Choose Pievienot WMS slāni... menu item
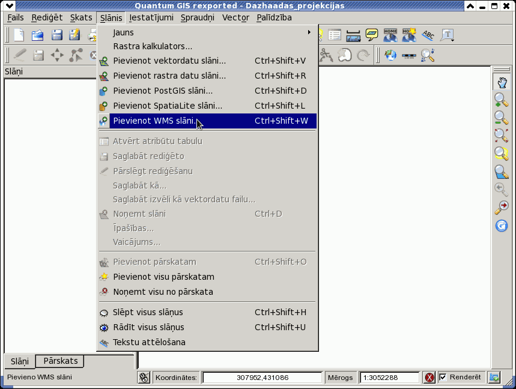The height and width of the screenshot is (389, 516). point(207,121)
